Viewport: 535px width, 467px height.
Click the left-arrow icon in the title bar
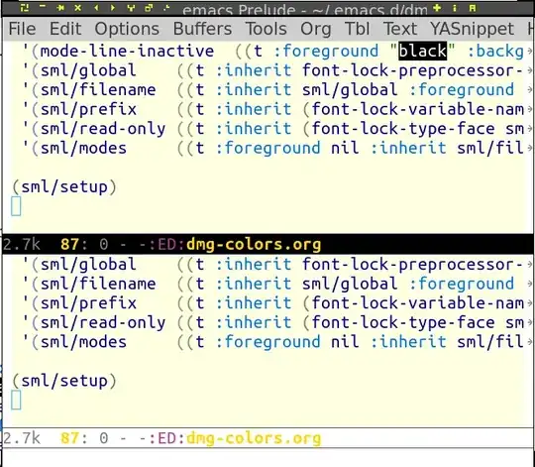coord(96,8)
